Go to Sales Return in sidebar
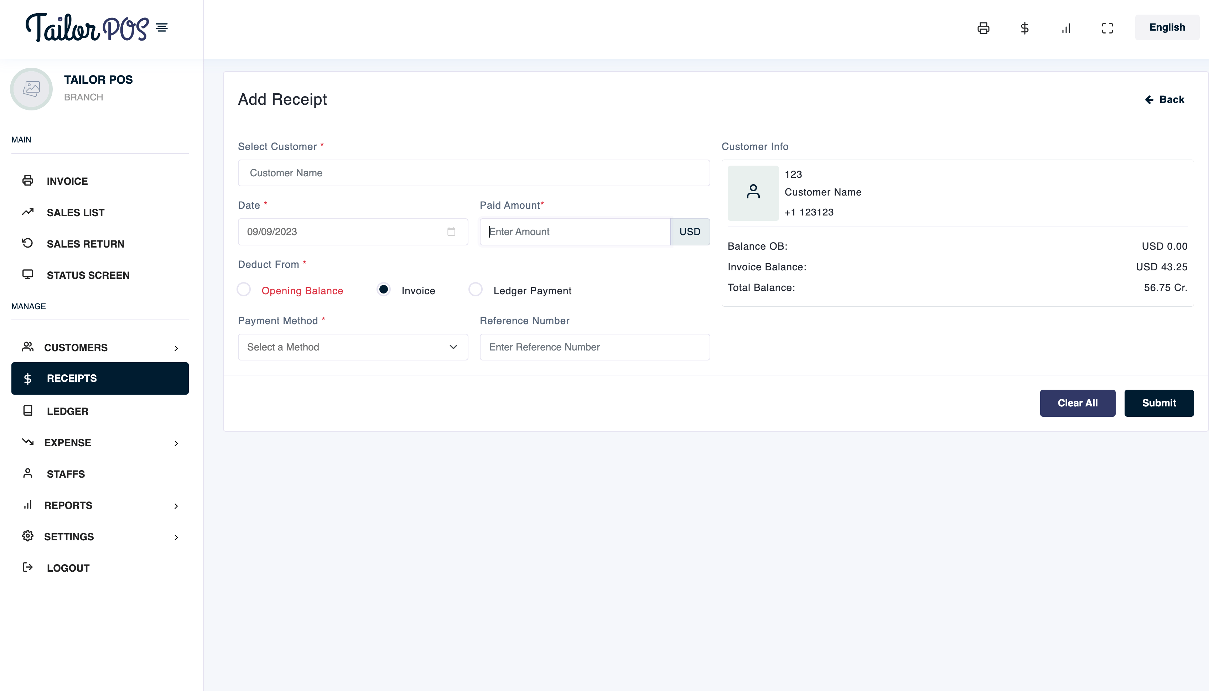 coord(85,244)
